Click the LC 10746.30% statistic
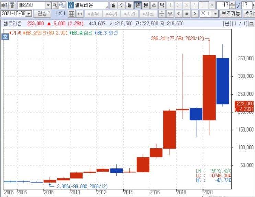 click(213, 176)
